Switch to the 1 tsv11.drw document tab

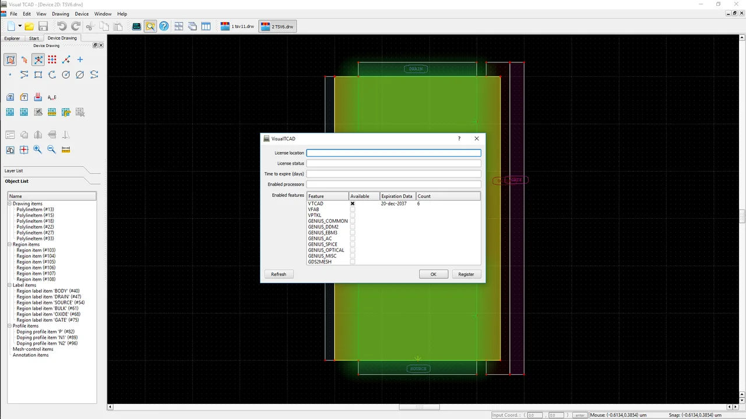click(x=238, y=26)
